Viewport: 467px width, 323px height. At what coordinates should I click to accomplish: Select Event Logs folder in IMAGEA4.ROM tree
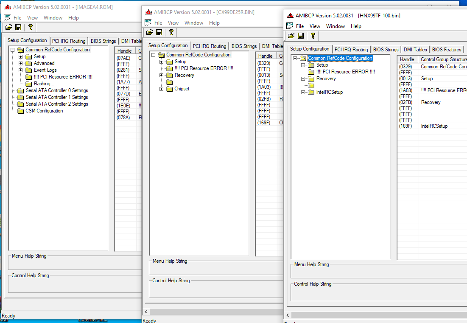[45, 70]
